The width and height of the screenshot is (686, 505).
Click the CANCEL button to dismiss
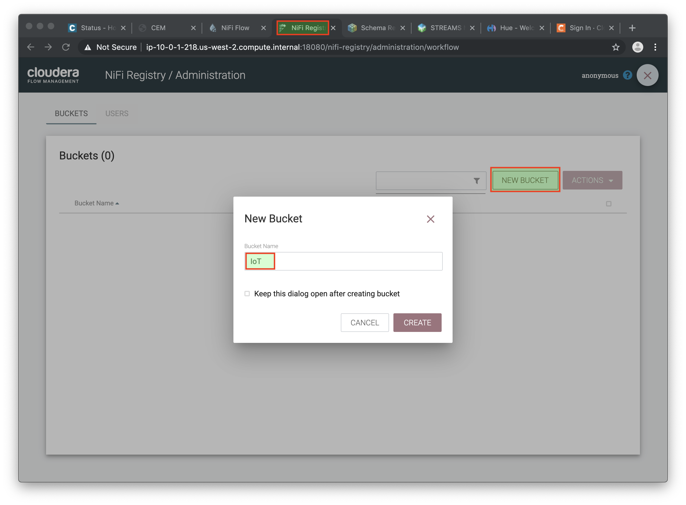point(365,323)
